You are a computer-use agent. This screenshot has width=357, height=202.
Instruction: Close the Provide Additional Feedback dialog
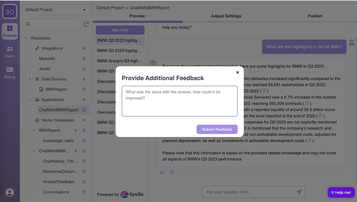(x=238, y=72)
